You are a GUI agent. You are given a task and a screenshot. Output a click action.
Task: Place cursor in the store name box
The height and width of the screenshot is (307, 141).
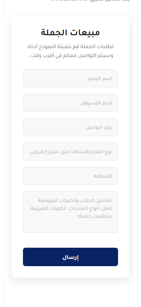pyautogui.click(x=70, y=78)
